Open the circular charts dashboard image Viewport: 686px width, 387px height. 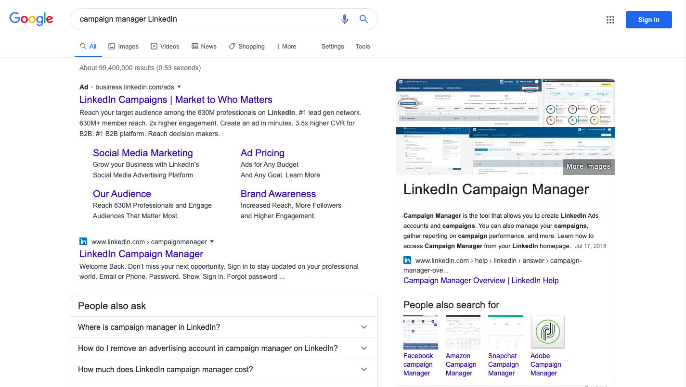[x=579, y=102]
